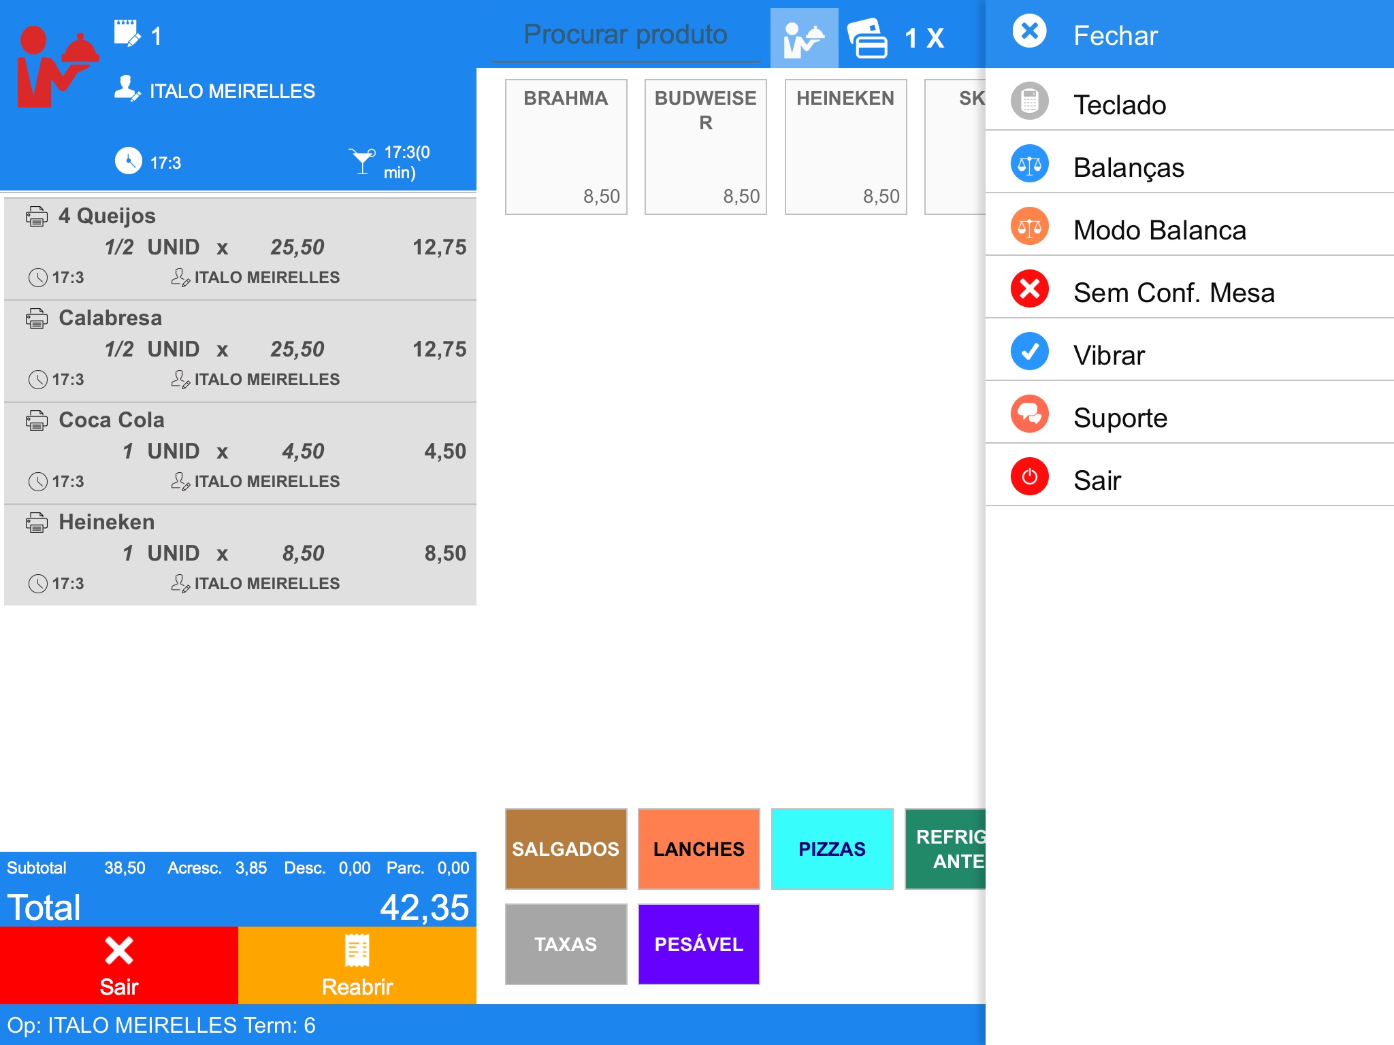Select the customer icon beside ITALO MEIRELLES
Image resolution: width=1394 pixels, height=1045 pixels.
point(127,88)
